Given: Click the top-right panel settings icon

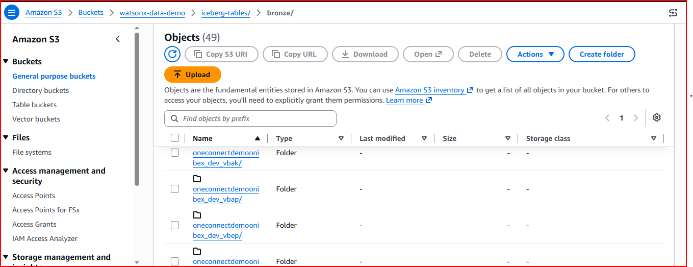Looking at the screenshot, I should click(673, 13).
